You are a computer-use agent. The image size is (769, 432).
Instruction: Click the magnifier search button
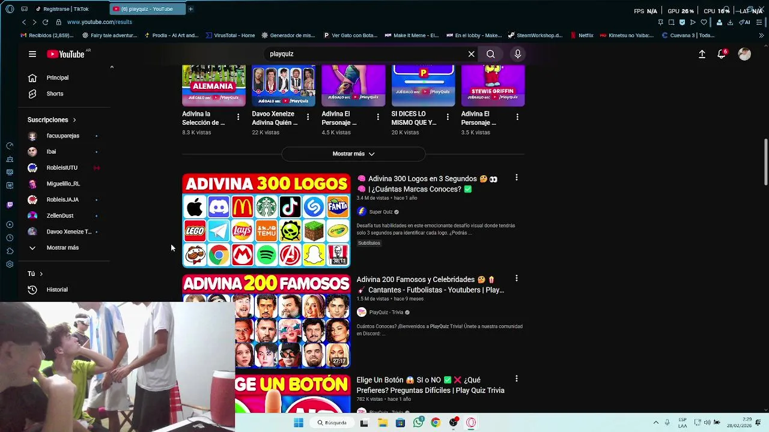point(491,54)
